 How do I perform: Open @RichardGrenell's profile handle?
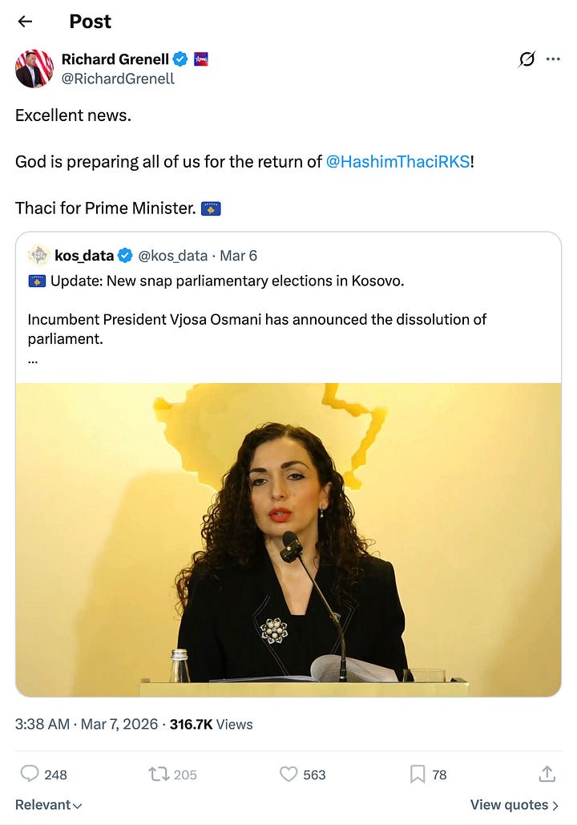pos(117,79)
